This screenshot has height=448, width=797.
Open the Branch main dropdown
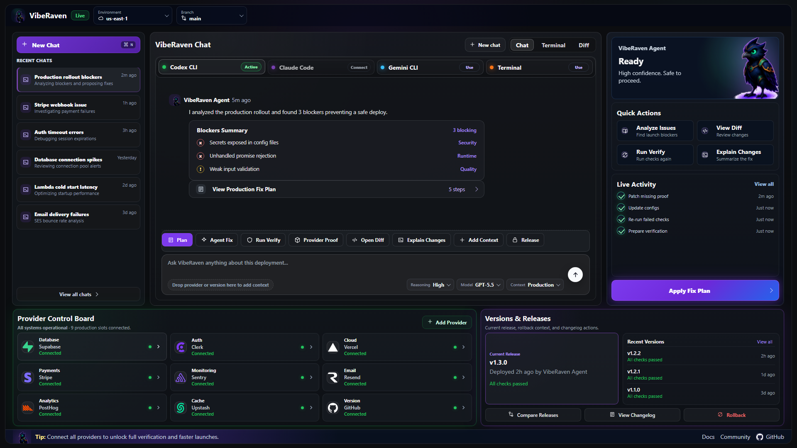click(x=212, y=15)
